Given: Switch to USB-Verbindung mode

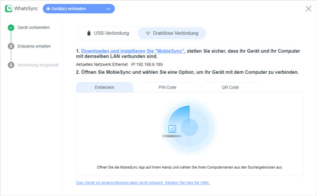Looking at the screenshot, I should click(108, 33).
